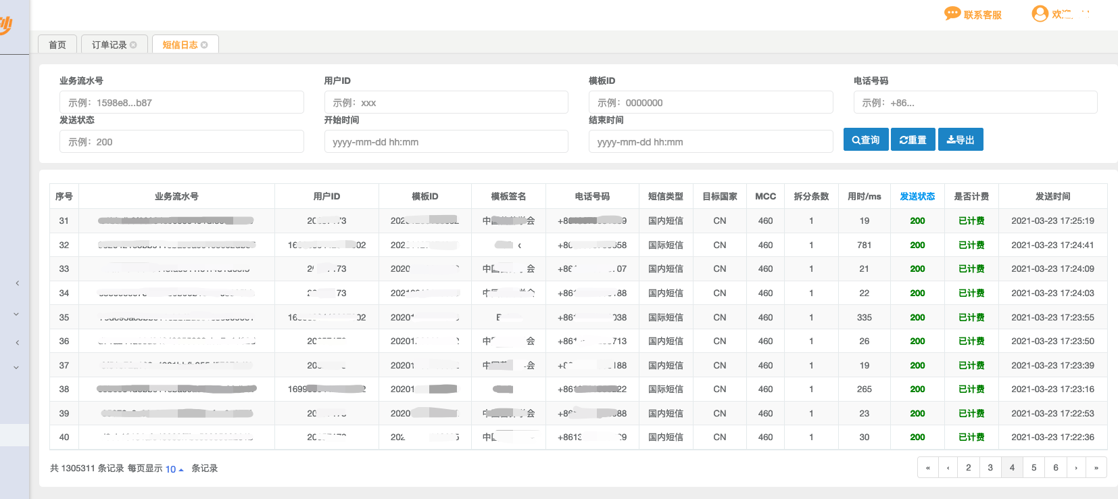Go to first page with double-left arrow
This screenshot has width=1118, height=499.
pyautogui.click(x=928, y=467)
